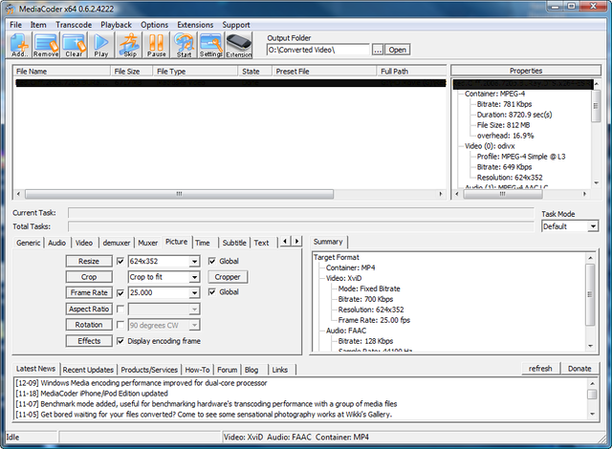Image resolution: width=612 pixels, height=449 pixels.
Task: Toggle Display encoding frame checkbox
Action: 120,341
